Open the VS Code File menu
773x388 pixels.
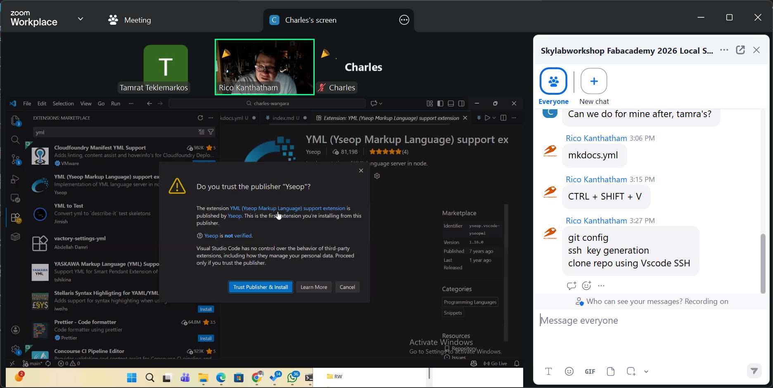(27, 103)
